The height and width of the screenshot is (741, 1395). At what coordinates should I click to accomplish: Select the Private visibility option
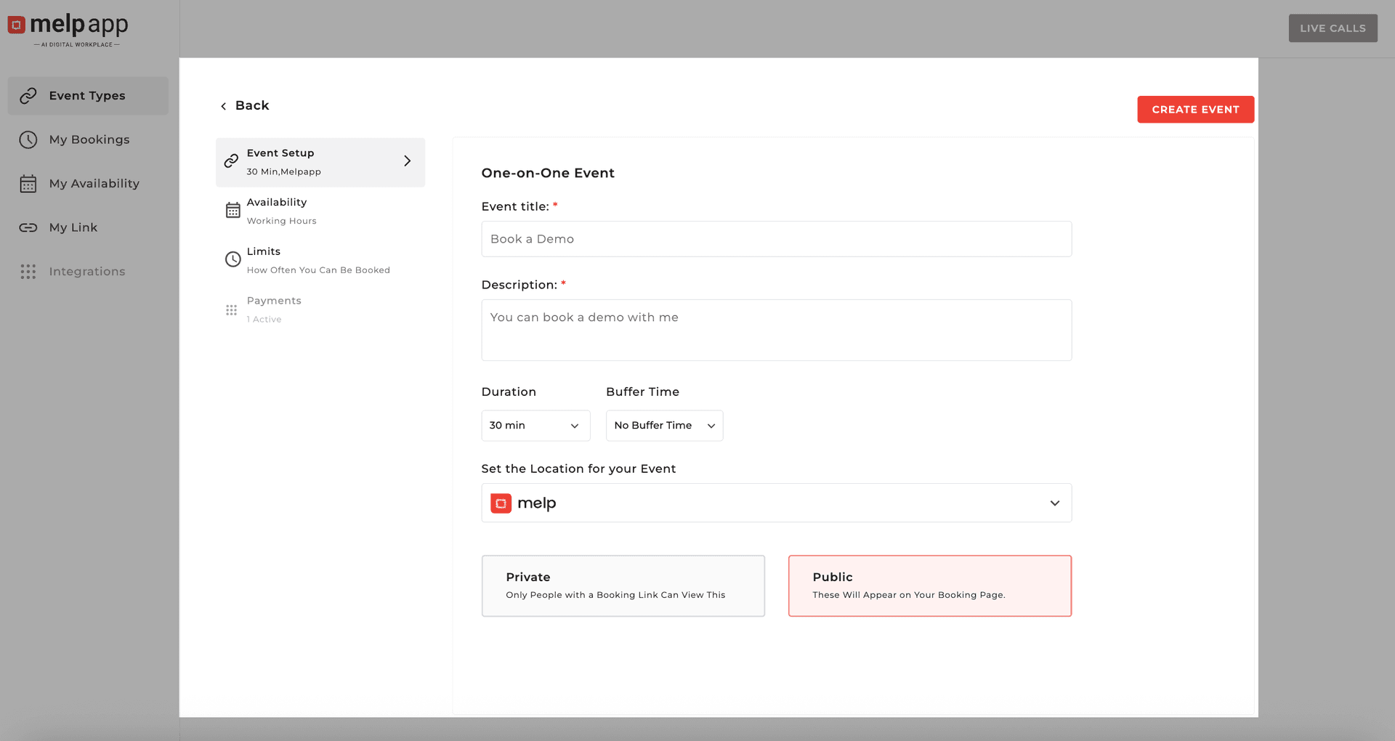tap(623, 586)
